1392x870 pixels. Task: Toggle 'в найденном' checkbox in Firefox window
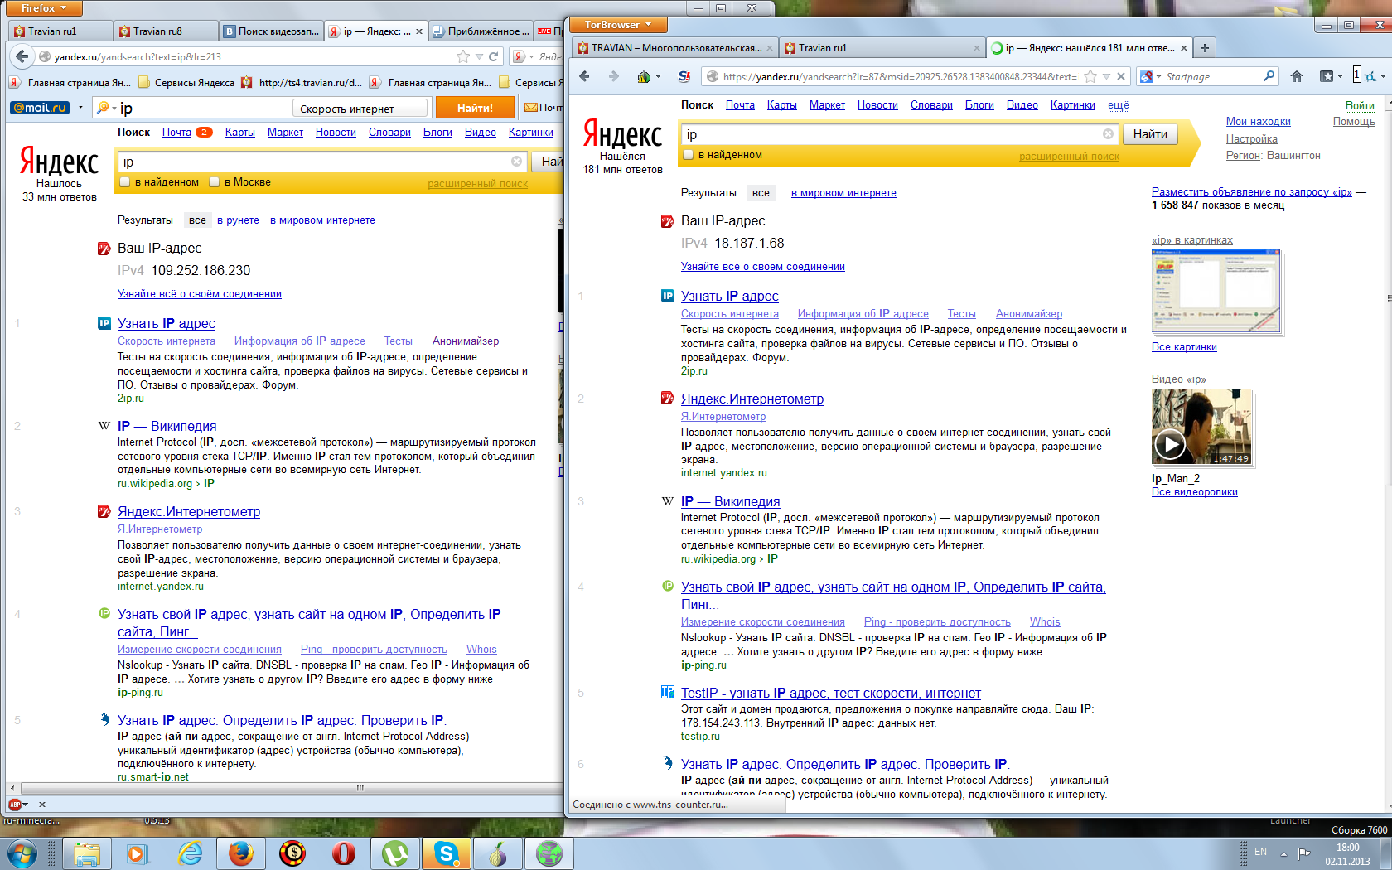coord(125,182)
